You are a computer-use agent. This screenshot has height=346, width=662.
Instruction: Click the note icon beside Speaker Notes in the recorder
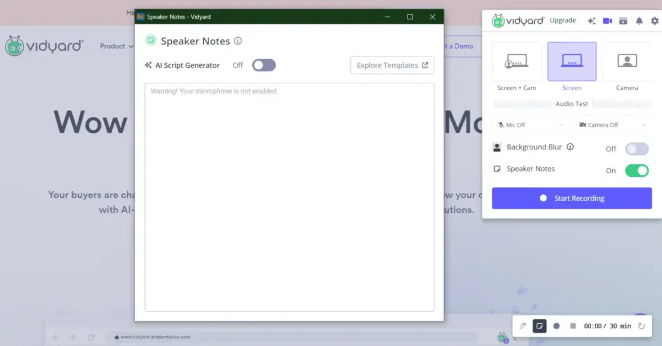point(497,169)
